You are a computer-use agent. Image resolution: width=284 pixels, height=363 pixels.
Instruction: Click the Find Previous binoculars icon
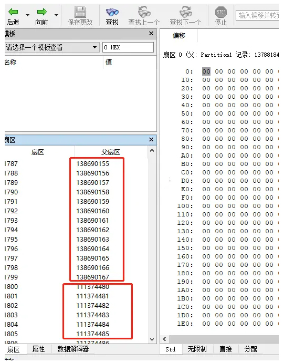pyautogui.click(x=144, y=12)
